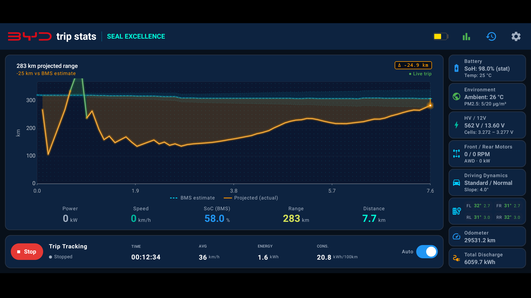Select the BMS estimate legend entry
This screenshot has height=298, width=531.
pyautogui.click(x=192, y=198)
